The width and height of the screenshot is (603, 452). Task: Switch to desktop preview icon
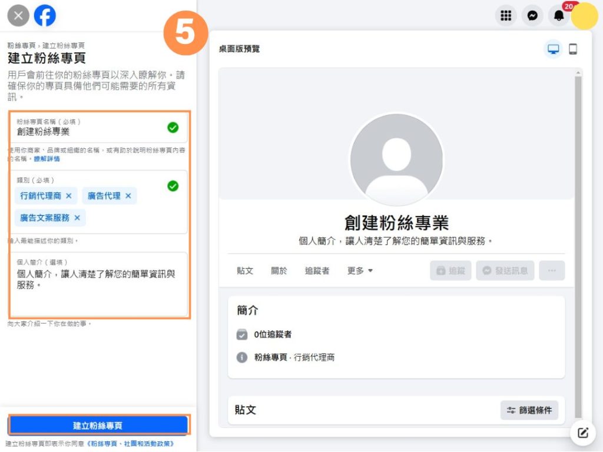(553, 49)
